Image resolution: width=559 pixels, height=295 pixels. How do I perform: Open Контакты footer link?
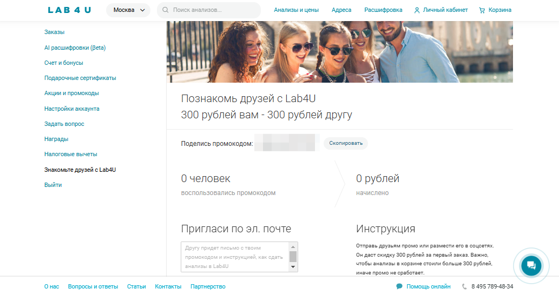pos(168,286)
